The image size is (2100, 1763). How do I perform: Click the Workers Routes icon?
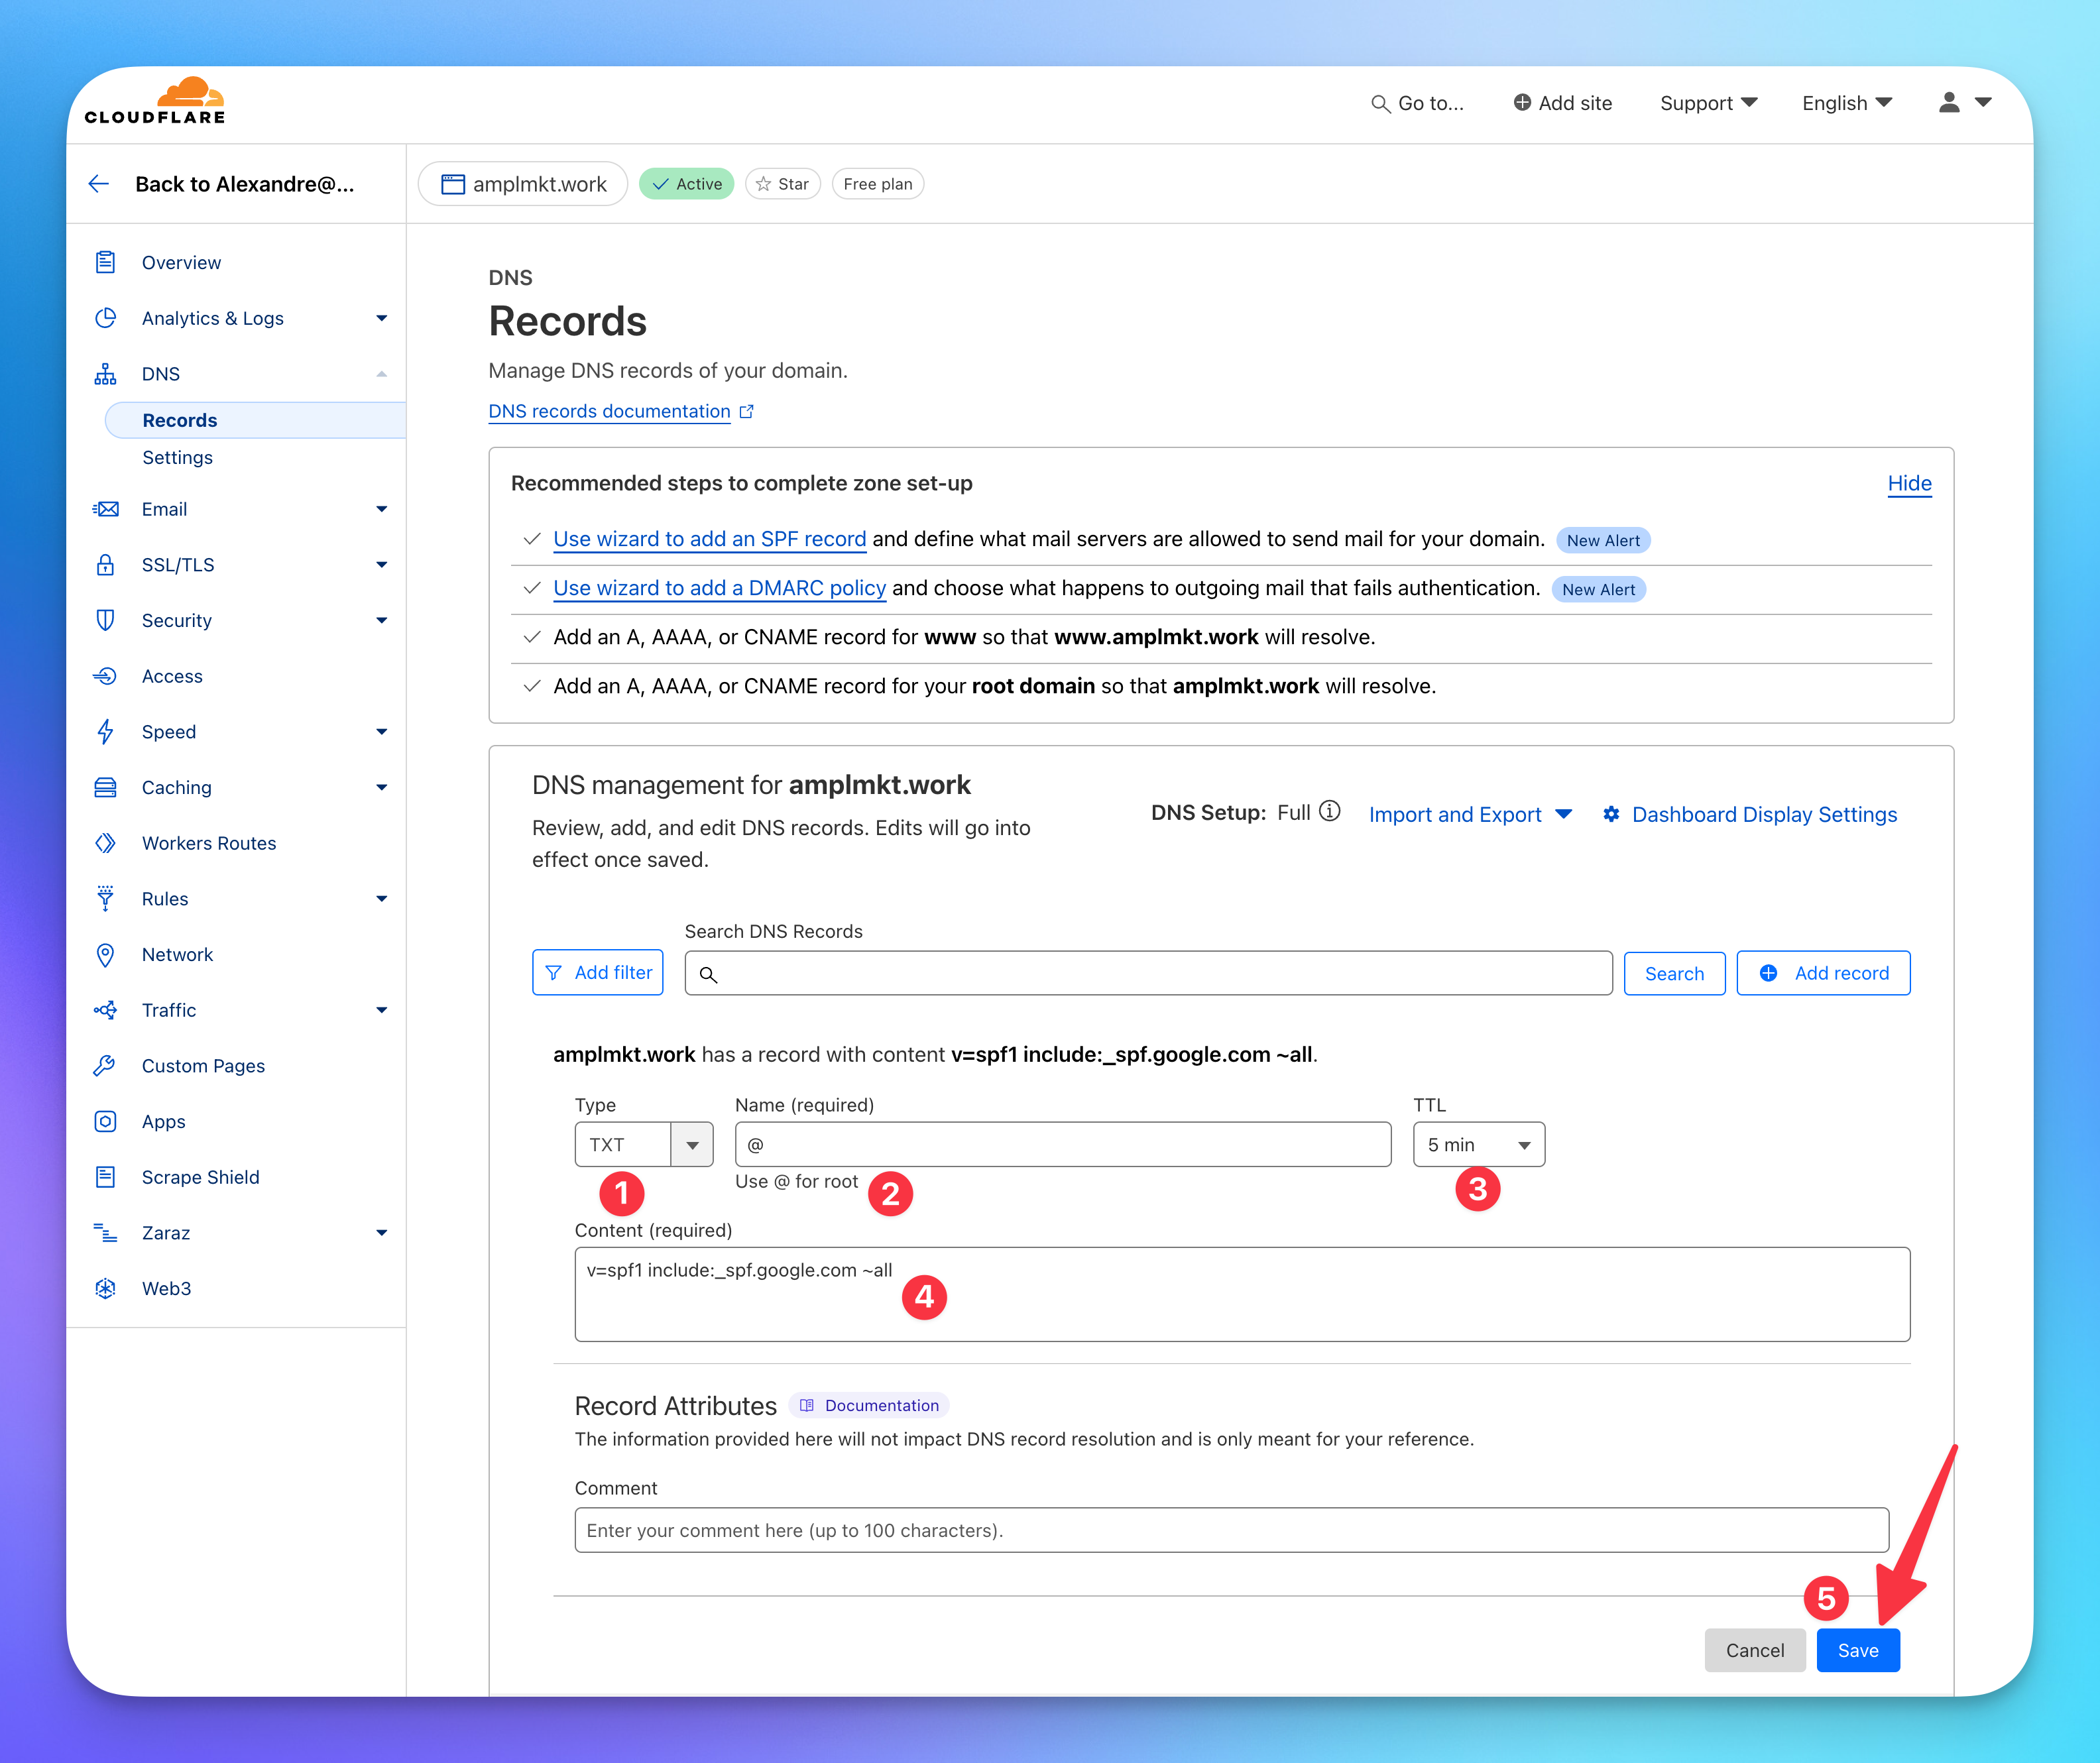tap(105, 843)
